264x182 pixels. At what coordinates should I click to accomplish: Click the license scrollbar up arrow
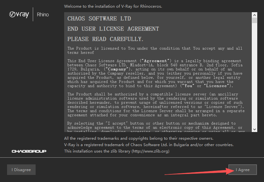tap(255, 15)
